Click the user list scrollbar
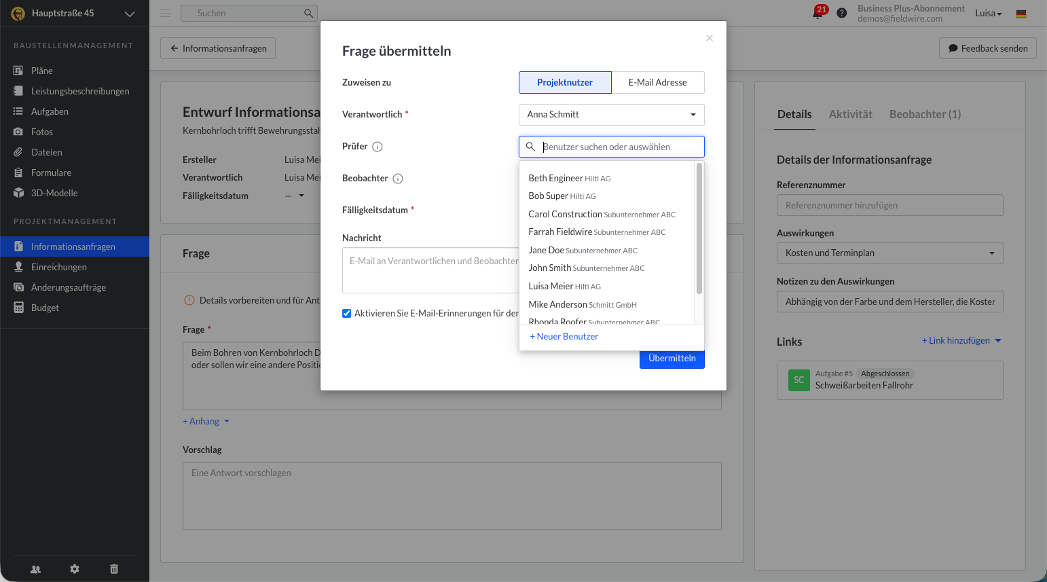 pos(699,228)
